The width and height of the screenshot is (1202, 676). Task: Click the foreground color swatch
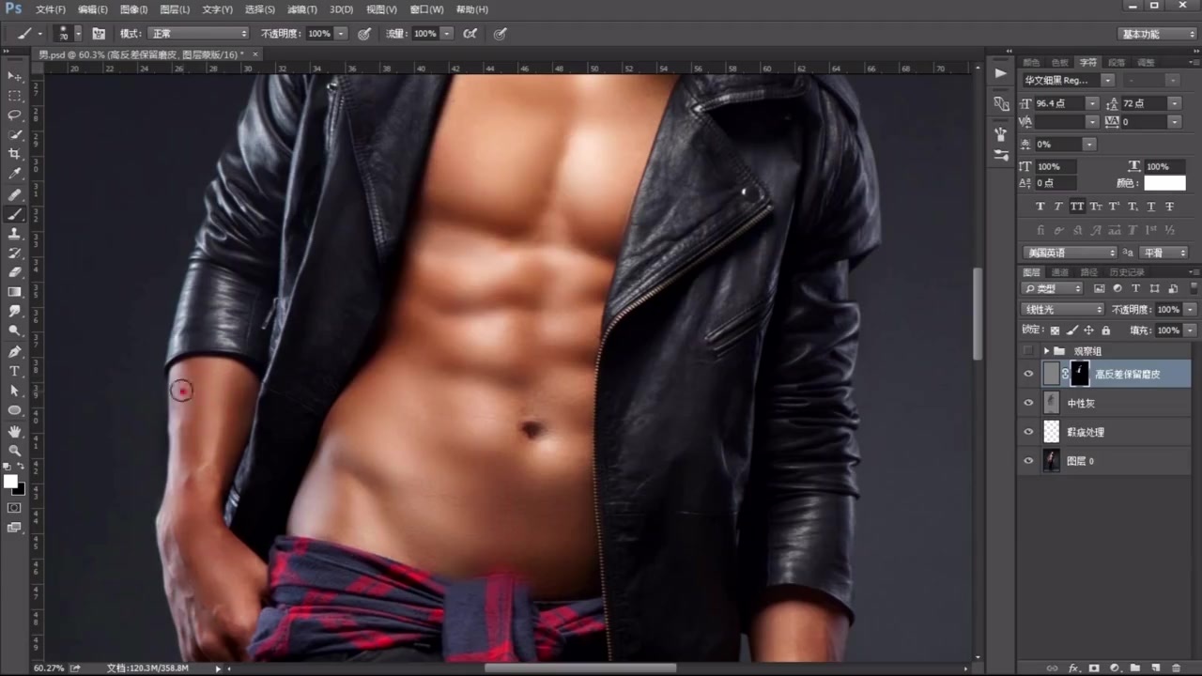pyautogui.click(x=10, y=482)
